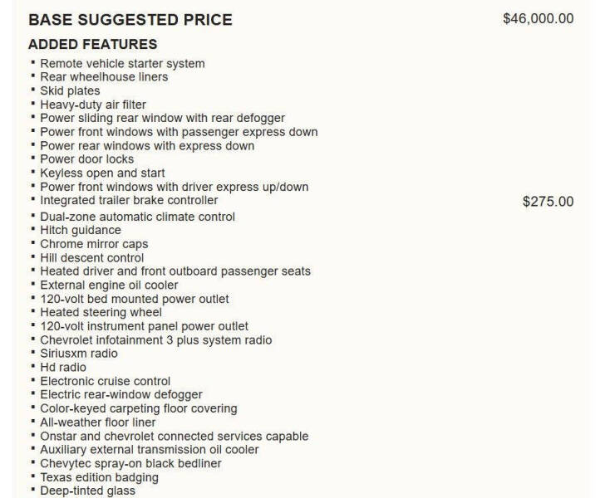Image resolution: width=600 pixels, height=498 pixels.
Task: Select Chevrolet infotainment 3 plus system radio
Action: pos(156,340)
